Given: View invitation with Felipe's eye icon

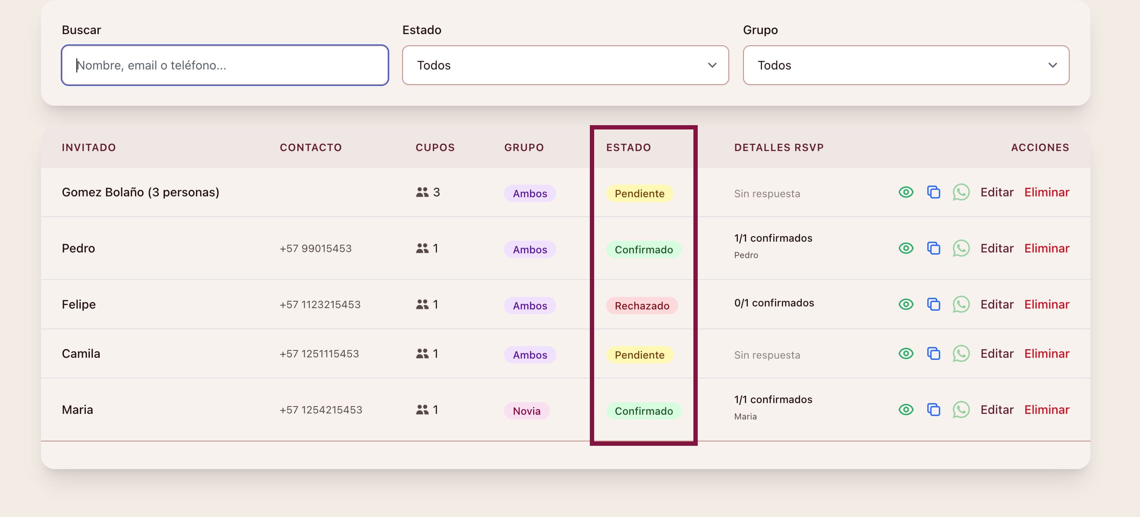Looking at the screenshot, I should click(x=905, y=305).
